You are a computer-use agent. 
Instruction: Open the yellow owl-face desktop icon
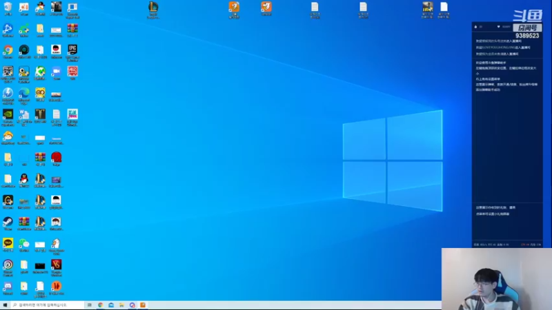[40, 94]
